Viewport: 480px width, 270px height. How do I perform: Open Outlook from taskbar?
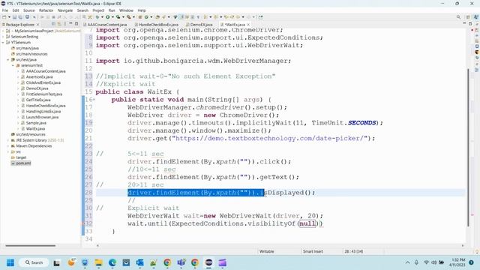tap(140, 262)
